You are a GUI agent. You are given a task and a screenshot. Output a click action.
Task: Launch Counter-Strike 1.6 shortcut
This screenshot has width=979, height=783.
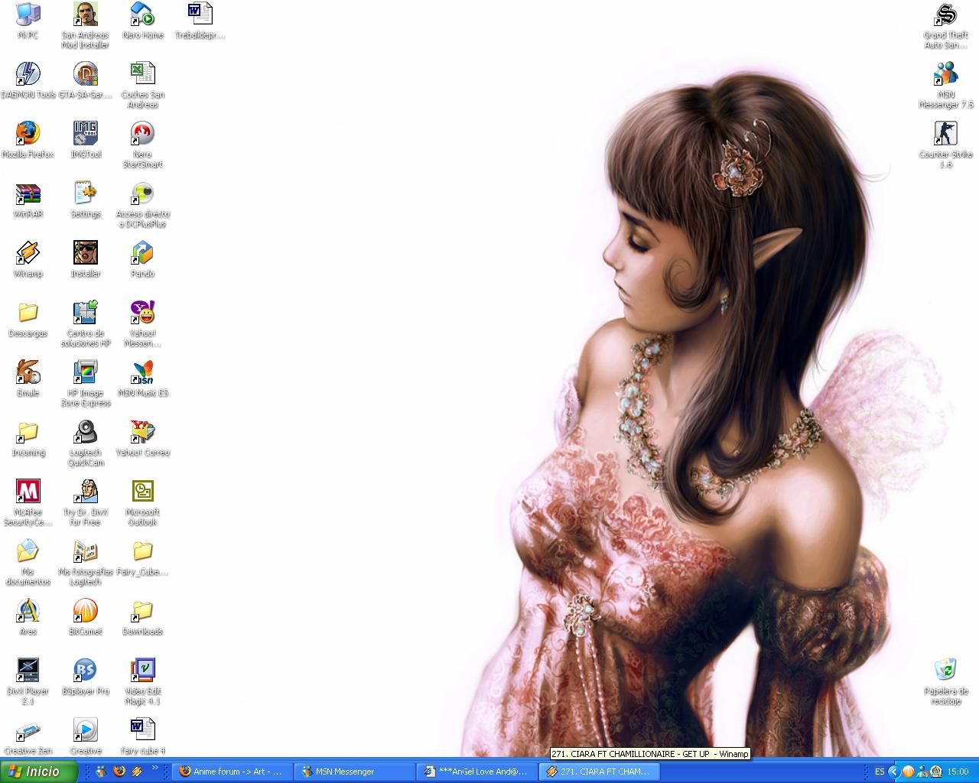pyautogui.click(x=946, y=145)
